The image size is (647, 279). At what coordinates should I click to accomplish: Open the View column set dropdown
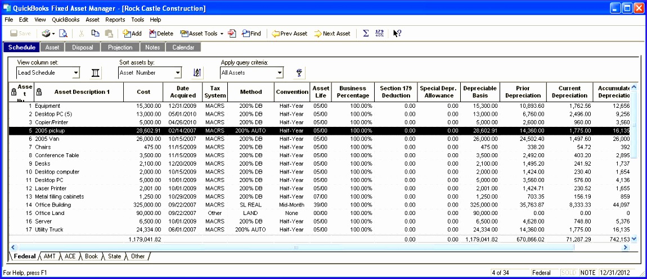click(76, 73)
